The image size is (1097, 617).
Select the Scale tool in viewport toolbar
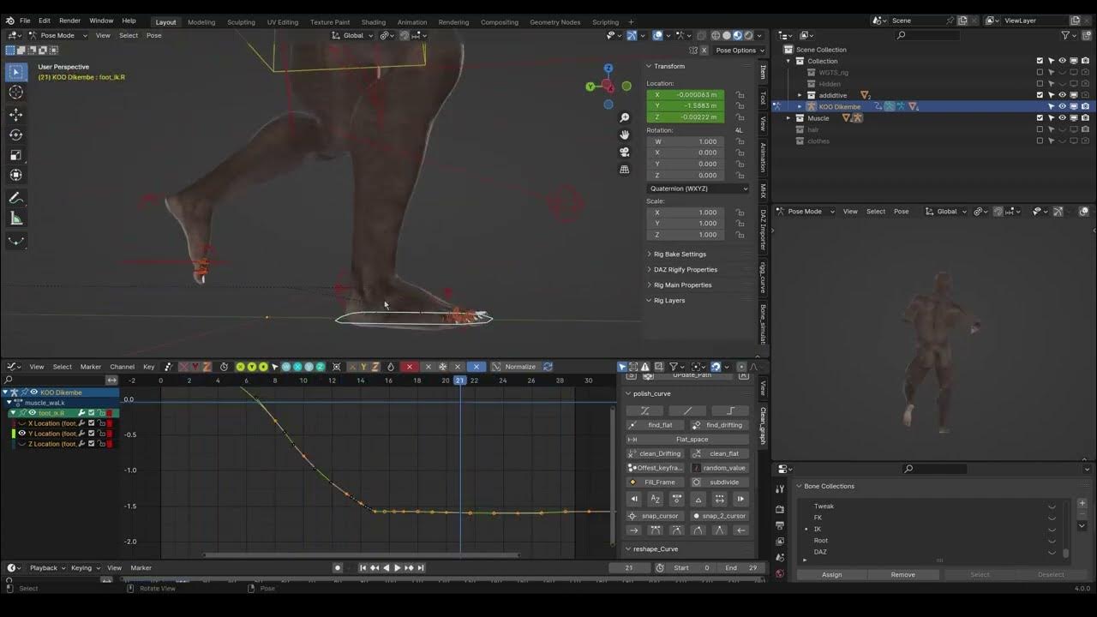pos(15,155)
